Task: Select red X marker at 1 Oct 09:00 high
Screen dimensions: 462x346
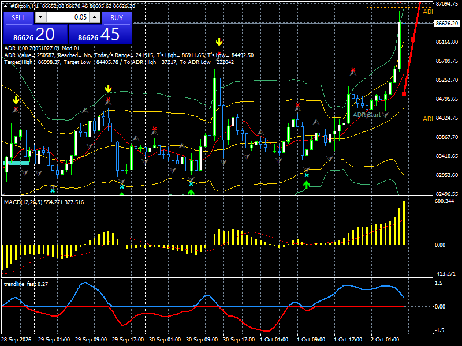Action: point(297,105)
